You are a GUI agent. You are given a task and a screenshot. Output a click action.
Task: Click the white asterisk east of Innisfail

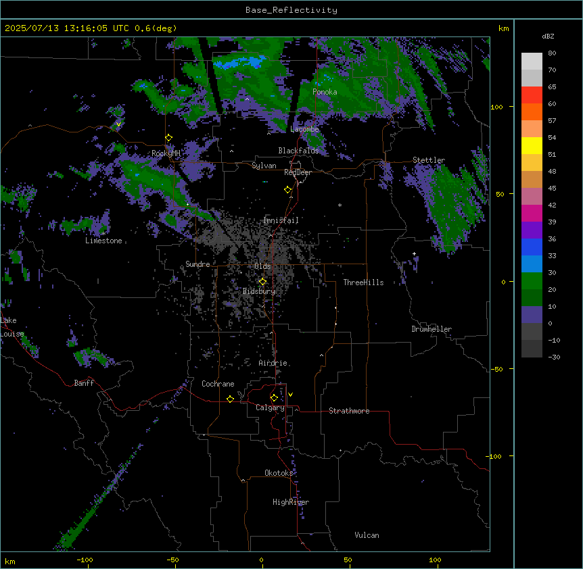coord(340,205)
